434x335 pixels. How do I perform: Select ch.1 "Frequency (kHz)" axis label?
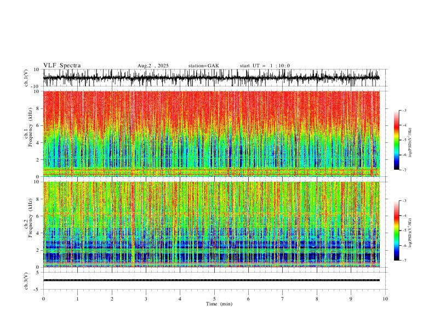pyautogui.click(x=31, y=127)
